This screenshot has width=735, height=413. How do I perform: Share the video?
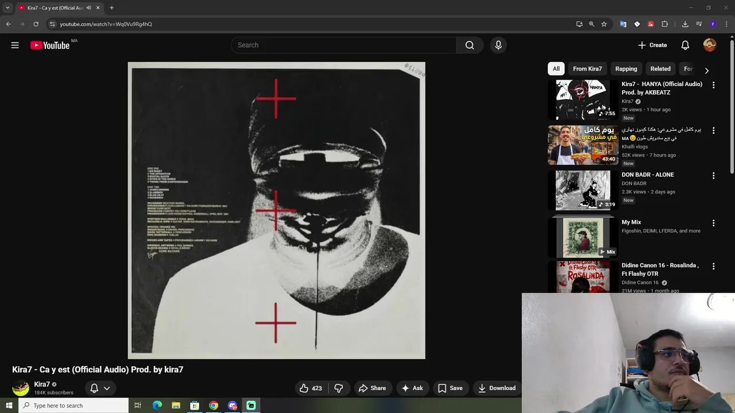coord(372,388)
